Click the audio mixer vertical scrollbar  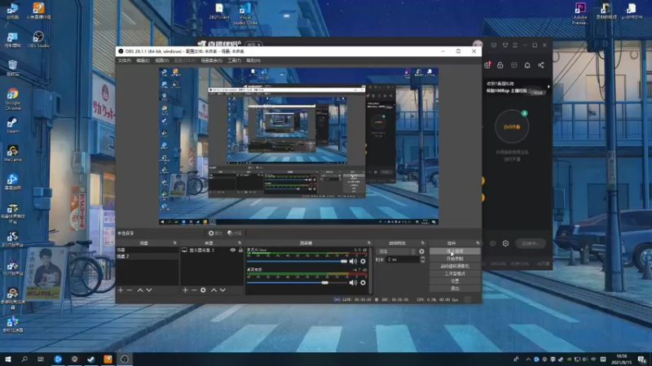370,270
